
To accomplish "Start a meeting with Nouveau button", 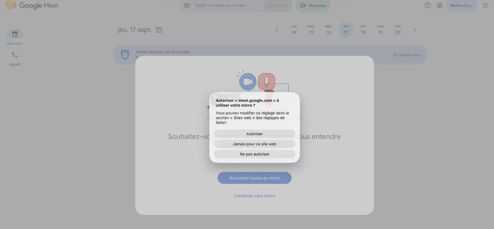I will pyautogui.click(x=313, y=5).
